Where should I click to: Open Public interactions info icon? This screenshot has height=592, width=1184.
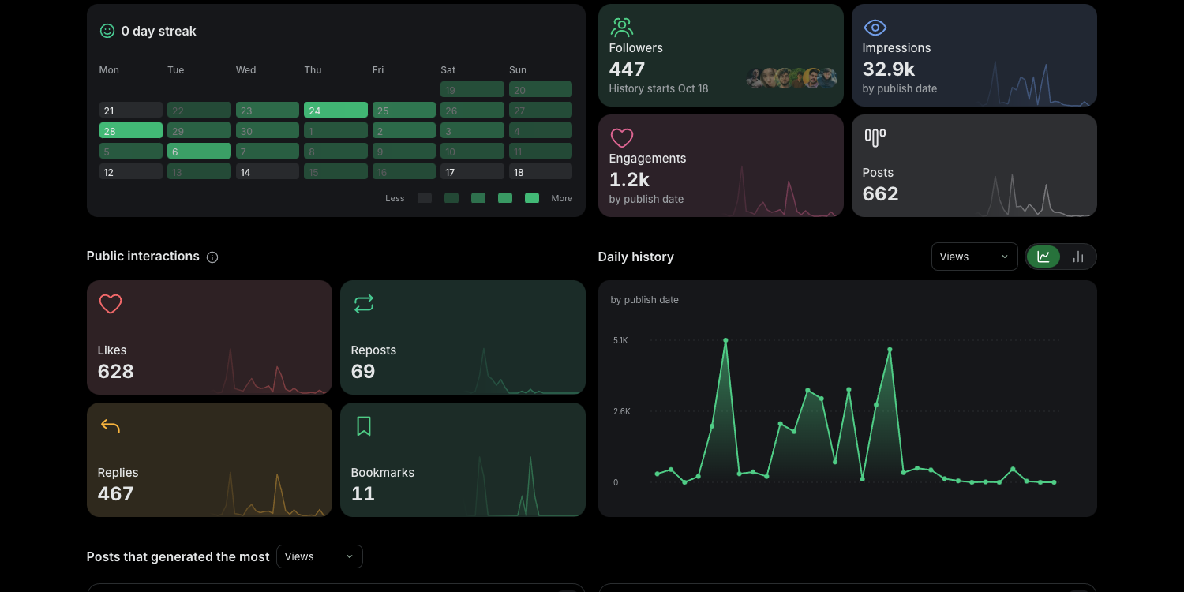[212, 257]
